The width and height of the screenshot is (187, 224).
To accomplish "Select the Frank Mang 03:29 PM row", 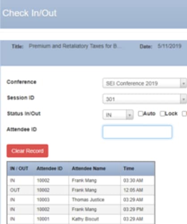I will pyautogui.click(x=81, y=209).
